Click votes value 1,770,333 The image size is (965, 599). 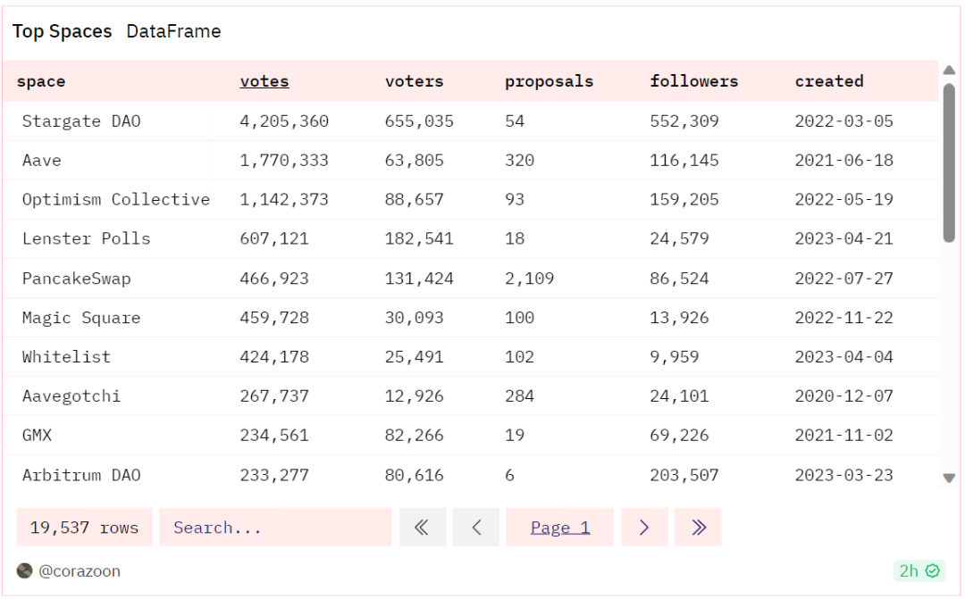coord(284,161)
